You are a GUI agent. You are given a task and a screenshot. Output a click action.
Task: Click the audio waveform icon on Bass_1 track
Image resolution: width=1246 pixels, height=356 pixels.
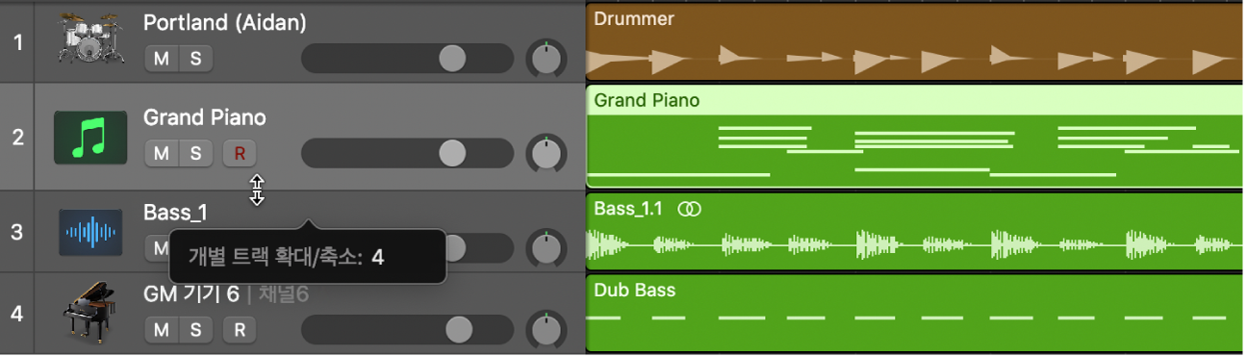(x=90, y=232)
